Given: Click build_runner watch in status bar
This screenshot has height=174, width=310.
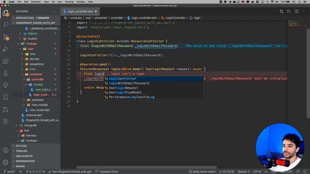Looking at the screenshot, I should click(x=202, y=172).
